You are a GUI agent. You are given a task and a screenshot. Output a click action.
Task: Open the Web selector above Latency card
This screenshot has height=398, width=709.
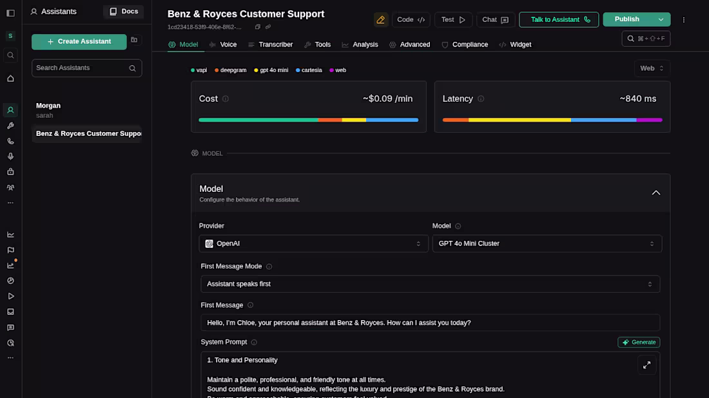652,68
